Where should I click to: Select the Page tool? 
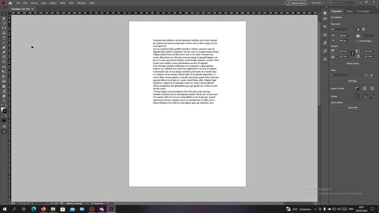coord(4,23)
